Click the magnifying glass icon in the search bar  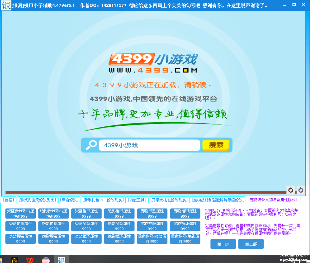[x=91, y=145]
